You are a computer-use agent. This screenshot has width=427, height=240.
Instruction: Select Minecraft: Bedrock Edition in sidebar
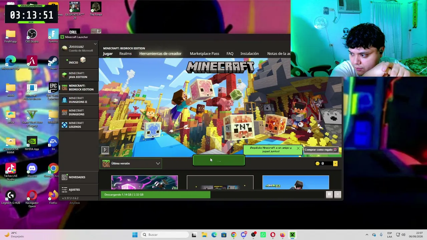pos(79,88)
